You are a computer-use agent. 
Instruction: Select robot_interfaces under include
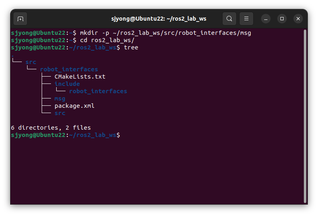click(98, 91)
